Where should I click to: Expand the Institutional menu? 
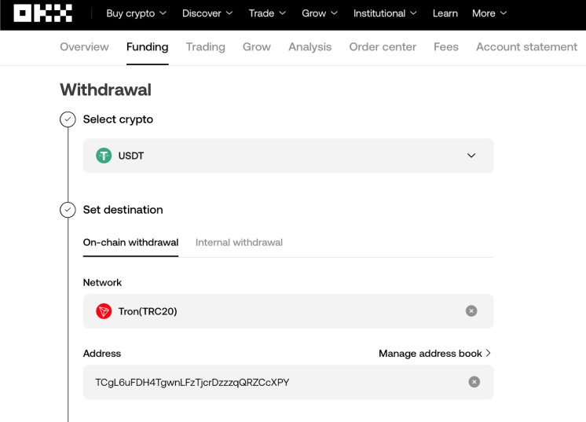[x=385, y=13]
